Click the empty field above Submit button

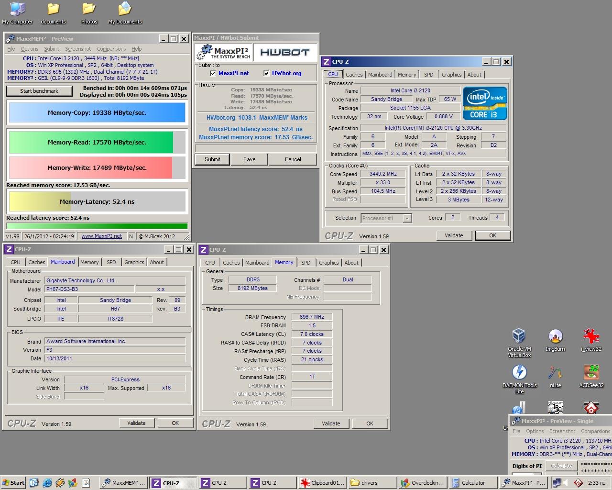[256, 148]
